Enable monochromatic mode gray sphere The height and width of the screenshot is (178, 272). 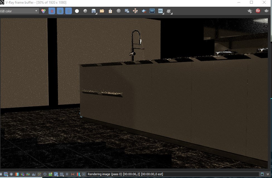coord(85,11)
